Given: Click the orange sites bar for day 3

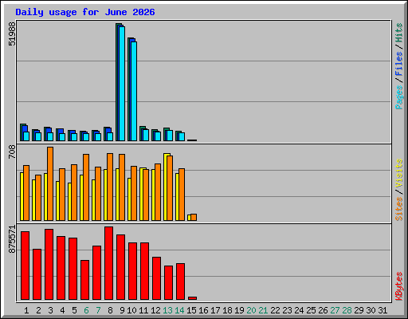Looking at the screenshot, I should [50, 183].
